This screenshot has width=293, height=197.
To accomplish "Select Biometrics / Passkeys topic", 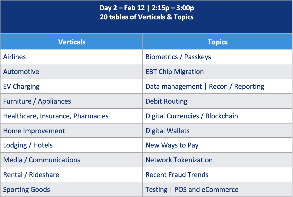I will click(217, 57).
